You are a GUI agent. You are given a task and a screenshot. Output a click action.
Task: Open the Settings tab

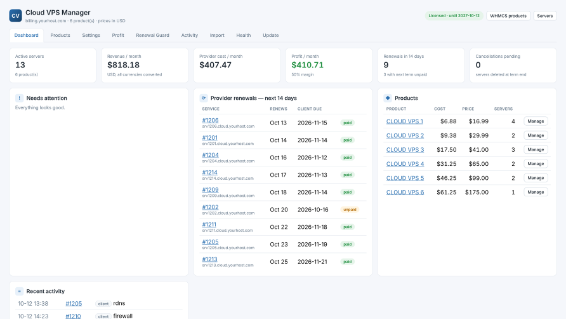tap(91, 36)
